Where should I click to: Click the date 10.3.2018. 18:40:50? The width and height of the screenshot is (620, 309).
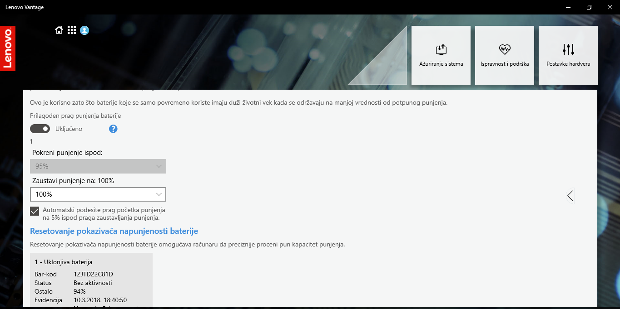pyautogui.click(x=100, y=300)
